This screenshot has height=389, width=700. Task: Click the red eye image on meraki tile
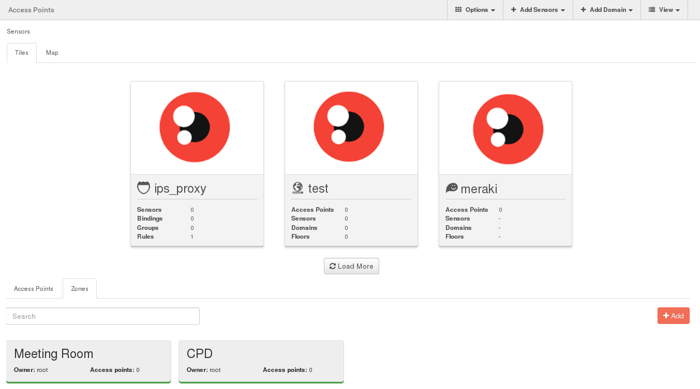pyautogui.click(x=508, y=129)
